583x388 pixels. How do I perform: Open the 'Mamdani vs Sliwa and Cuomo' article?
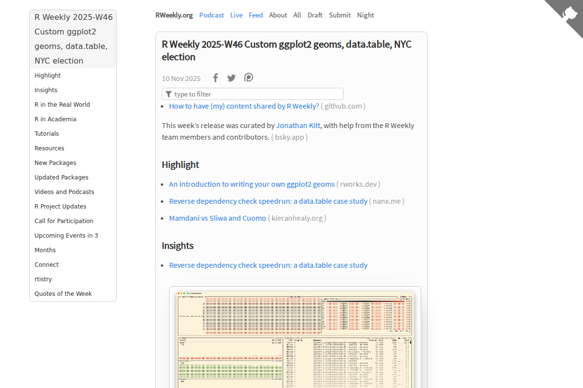(x=218, y=218)
